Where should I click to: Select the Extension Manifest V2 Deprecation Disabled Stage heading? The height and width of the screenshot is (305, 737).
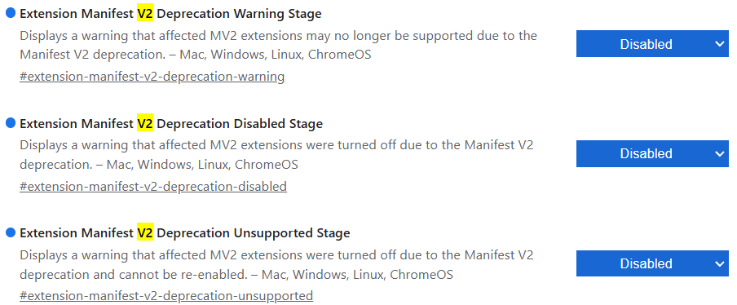point(171,124)
